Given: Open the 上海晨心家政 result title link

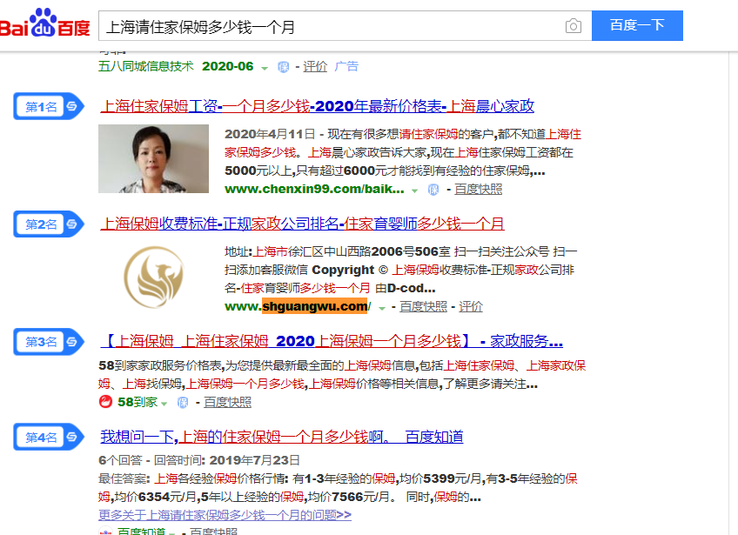Looking at the screenshot, I should click(x=318, y=106).
